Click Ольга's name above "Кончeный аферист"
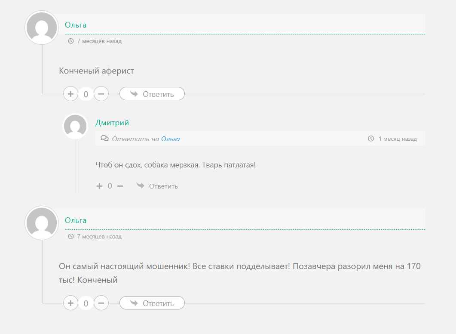This screenshot has width=456, height=334. point(76,25)
